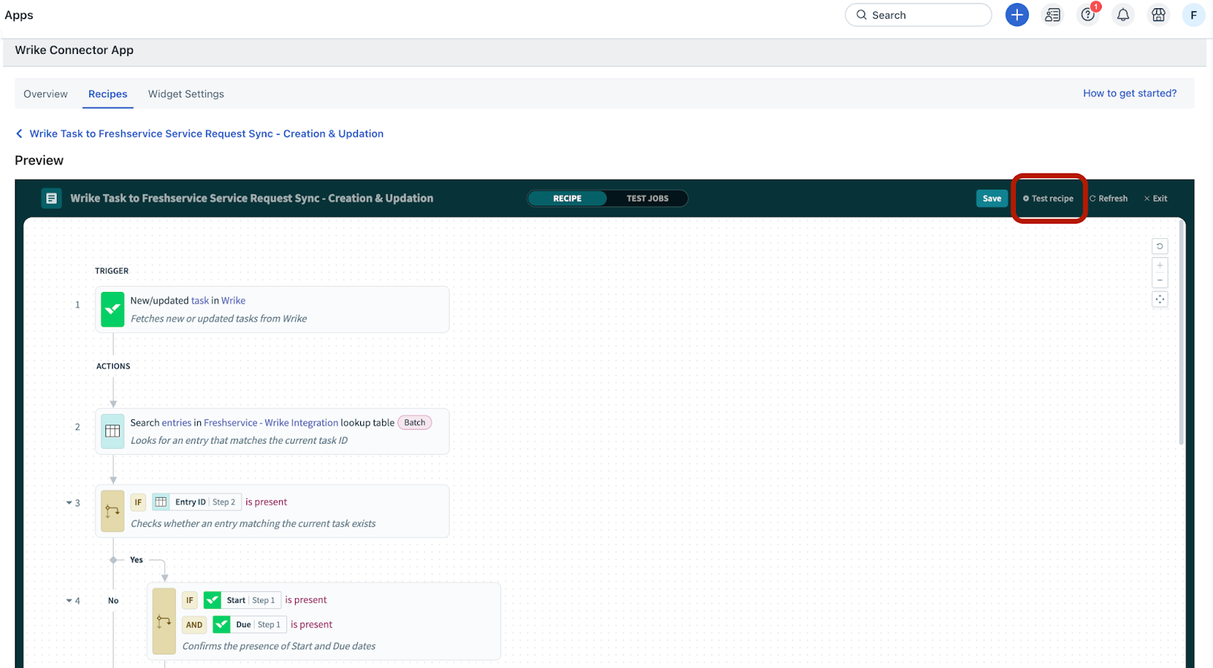Viewport: 1213px width, 668px height.
Task: Open the Recipes tab
Action: [x=108, y=94]
